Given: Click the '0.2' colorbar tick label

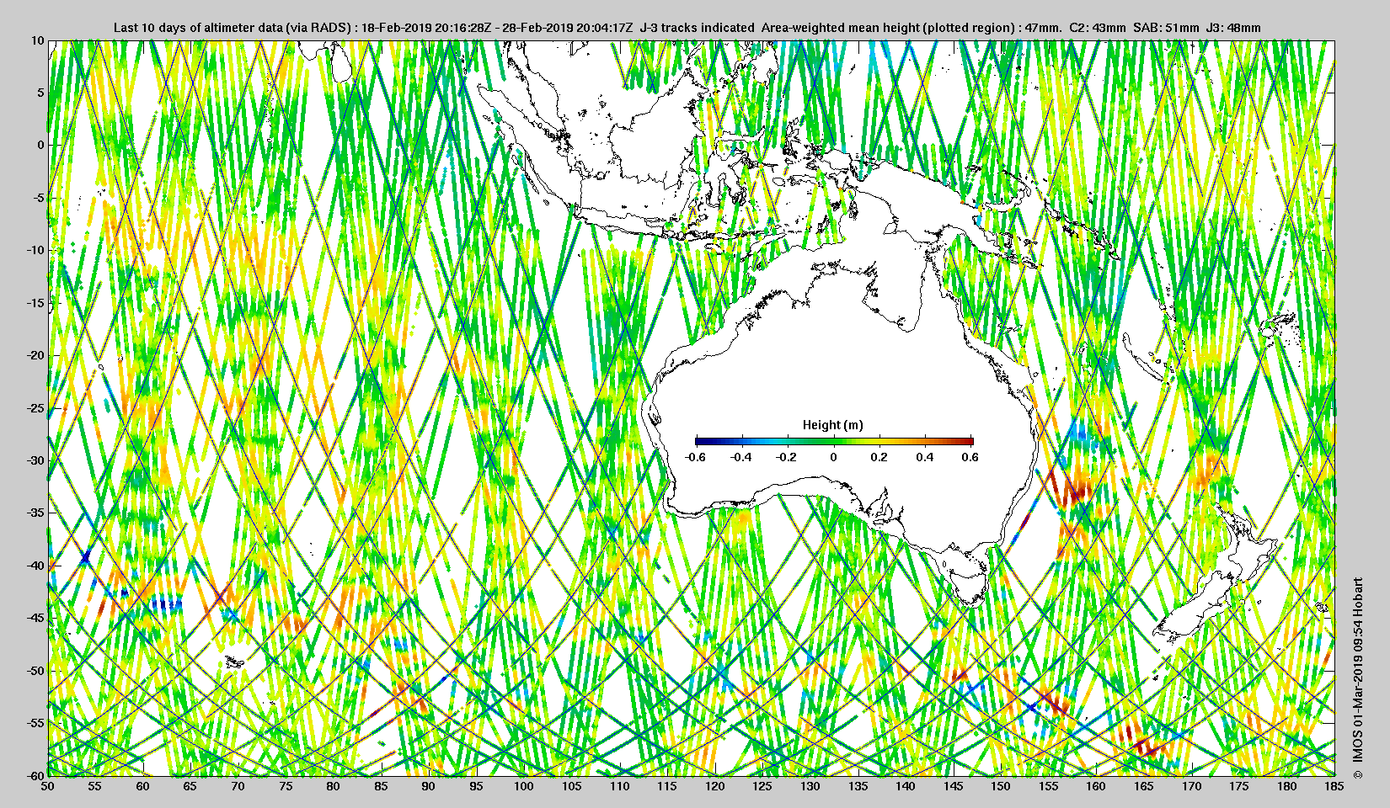Looking at the screenshot, I should pyautogui.click(x=879, y=457).
